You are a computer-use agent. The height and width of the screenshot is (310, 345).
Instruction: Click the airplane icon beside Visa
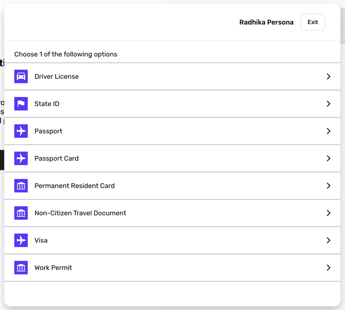21,241
